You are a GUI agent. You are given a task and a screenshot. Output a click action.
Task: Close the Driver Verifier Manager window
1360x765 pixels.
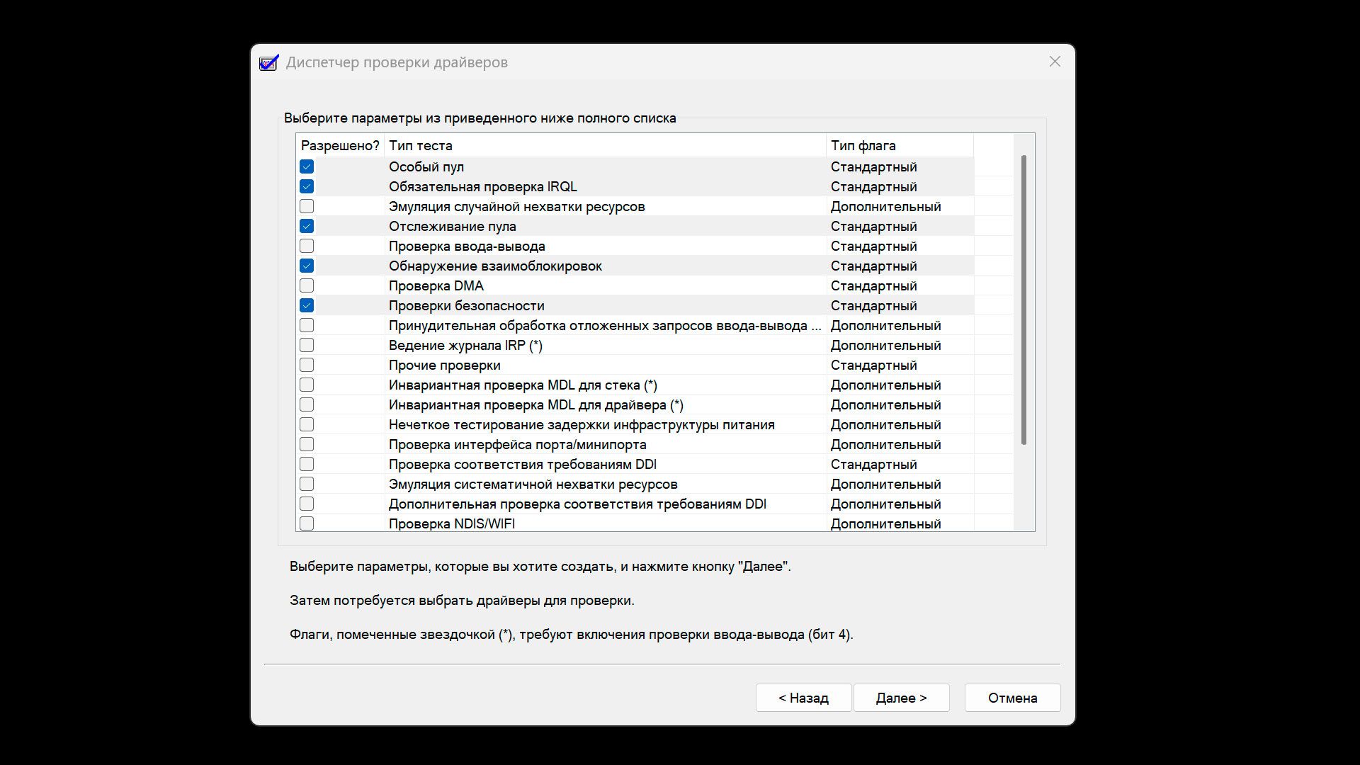click(1055, 62)
